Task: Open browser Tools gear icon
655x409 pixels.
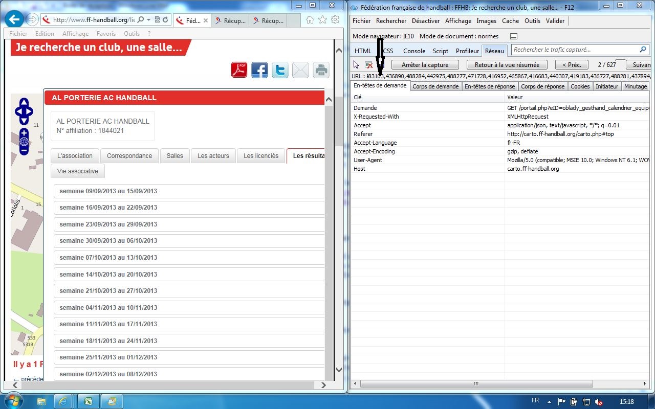Action: pos(335,20)
